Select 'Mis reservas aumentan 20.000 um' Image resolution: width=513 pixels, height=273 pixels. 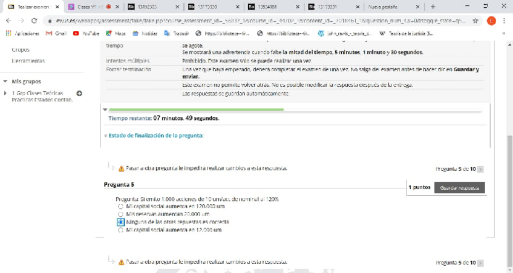[120, 214]
